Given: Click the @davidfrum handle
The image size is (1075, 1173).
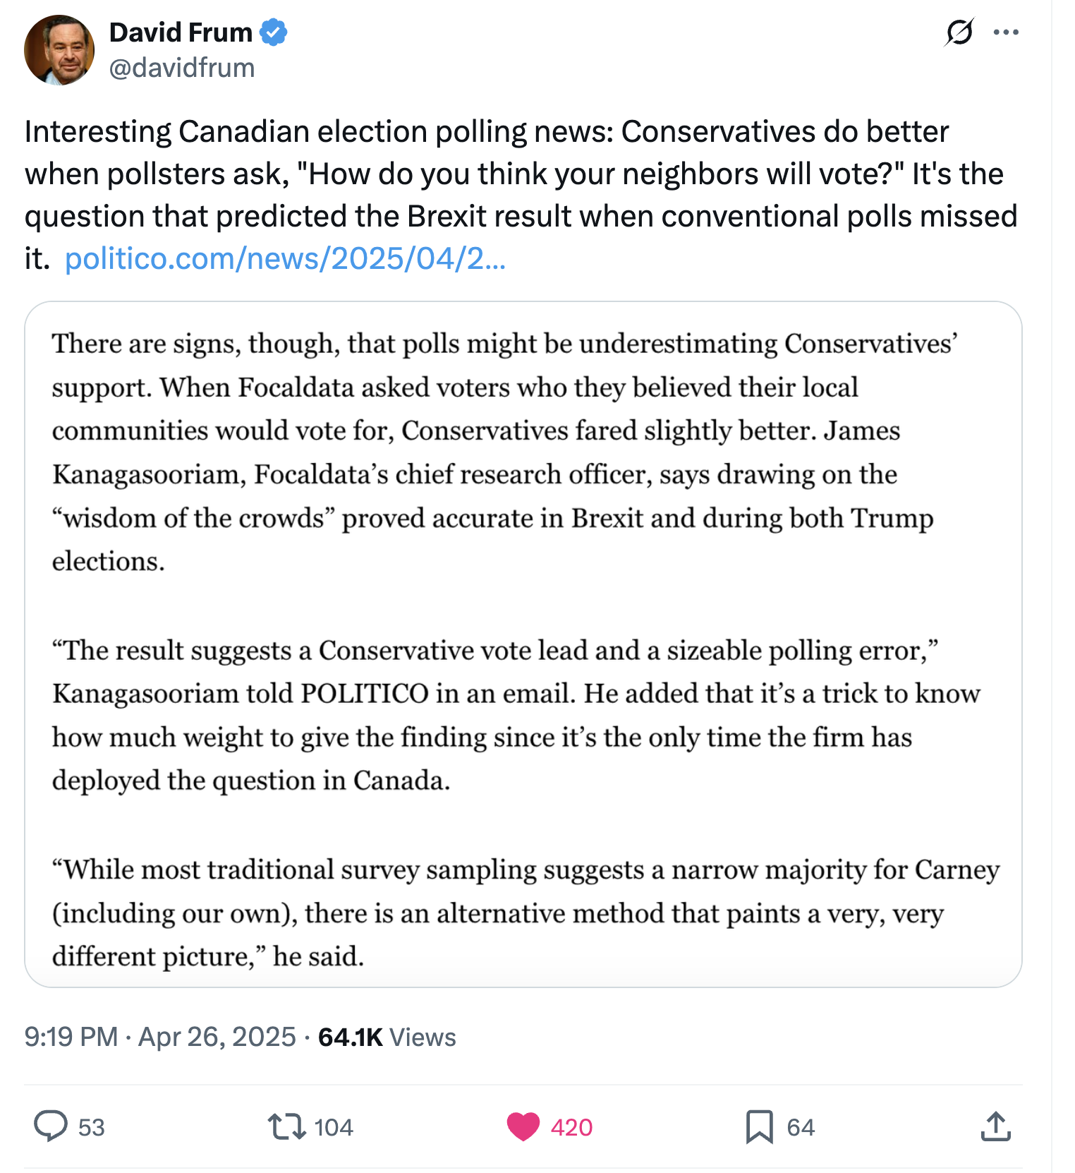Looking at the screenshot, I should 182,68.
